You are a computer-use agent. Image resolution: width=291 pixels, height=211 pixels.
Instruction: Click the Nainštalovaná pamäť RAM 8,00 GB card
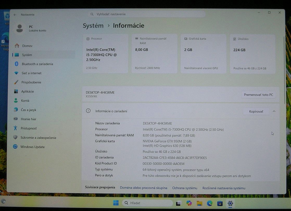tap(154, 53)
